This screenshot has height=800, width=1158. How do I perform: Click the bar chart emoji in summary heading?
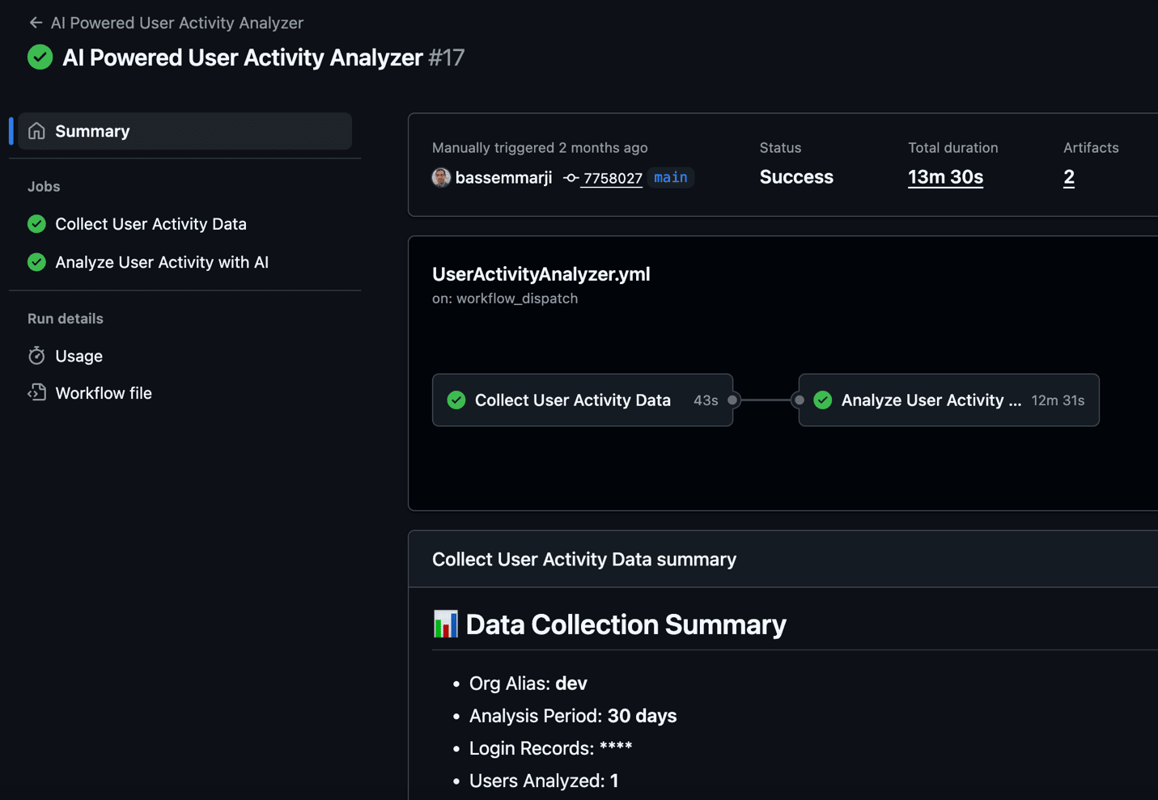[x=445, y=624]
